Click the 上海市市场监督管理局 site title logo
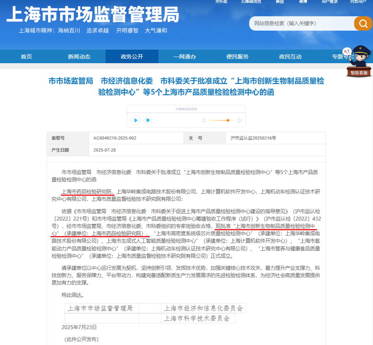The height and width of the screenshot is (345, 373). 93,16
